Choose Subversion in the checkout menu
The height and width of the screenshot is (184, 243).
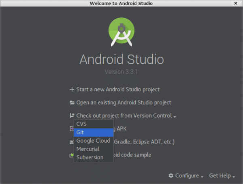(x=94, y=157)
